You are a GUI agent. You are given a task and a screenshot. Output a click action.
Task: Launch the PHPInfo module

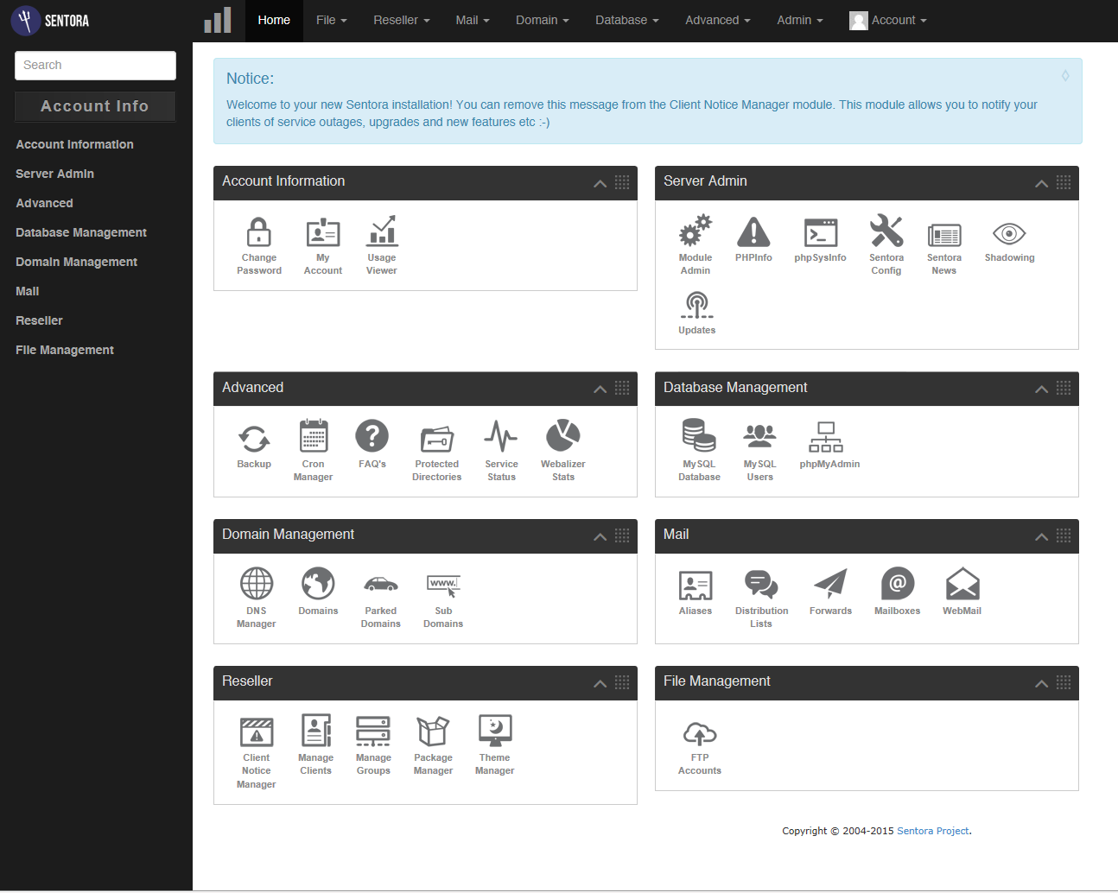coord(753,240)
